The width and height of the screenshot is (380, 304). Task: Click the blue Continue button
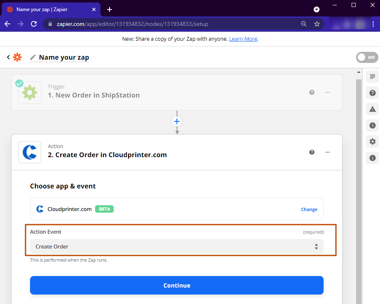177,285
